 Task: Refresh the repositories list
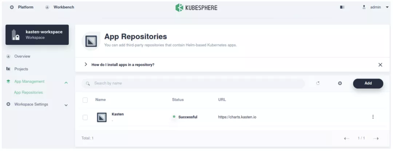(x=318, y=83)
